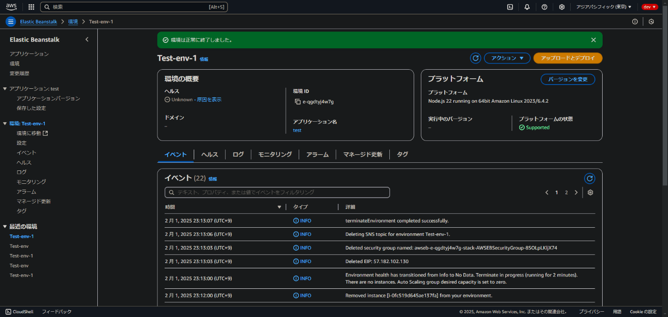Open アプリケーションバージョン in sidebar

tap(48, 98)
